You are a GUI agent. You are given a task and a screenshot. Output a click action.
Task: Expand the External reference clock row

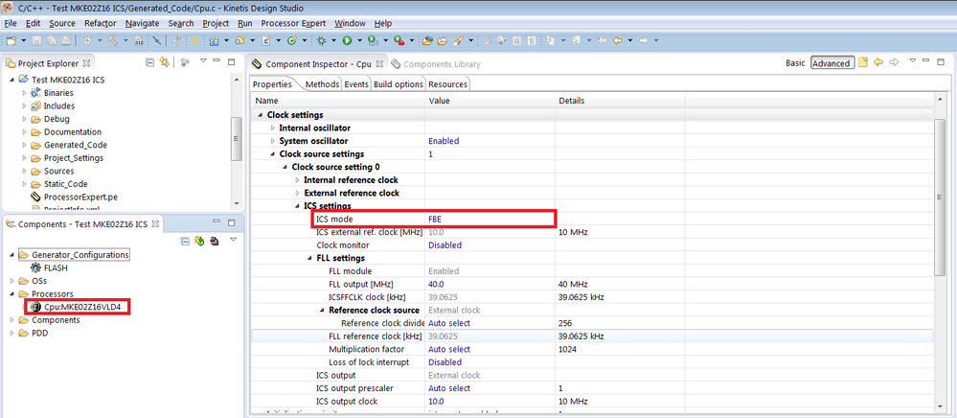(297, 193)
